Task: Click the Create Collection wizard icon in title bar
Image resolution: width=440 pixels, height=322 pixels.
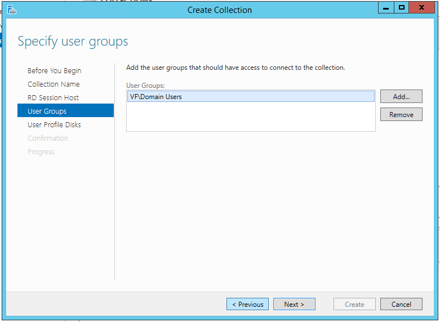Action: [11, 10]
